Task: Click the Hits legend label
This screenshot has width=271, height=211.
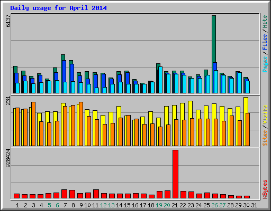Action: [x=265, y=22]
